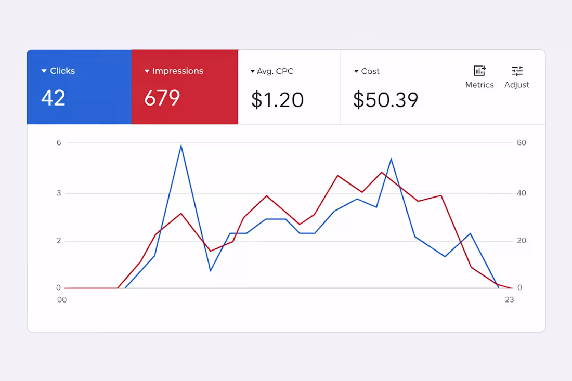Select the blue Clicks scorecard
572x381 pixels.
(x=79, y=87)
